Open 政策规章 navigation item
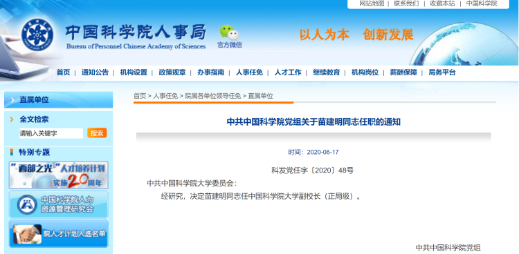 (x=172, y=72)
